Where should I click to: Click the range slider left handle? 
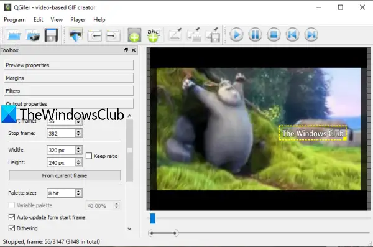[x=151, y=233]
